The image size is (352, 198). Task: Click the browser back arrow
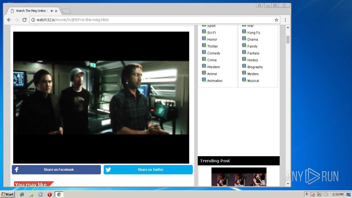click(9, 20)
